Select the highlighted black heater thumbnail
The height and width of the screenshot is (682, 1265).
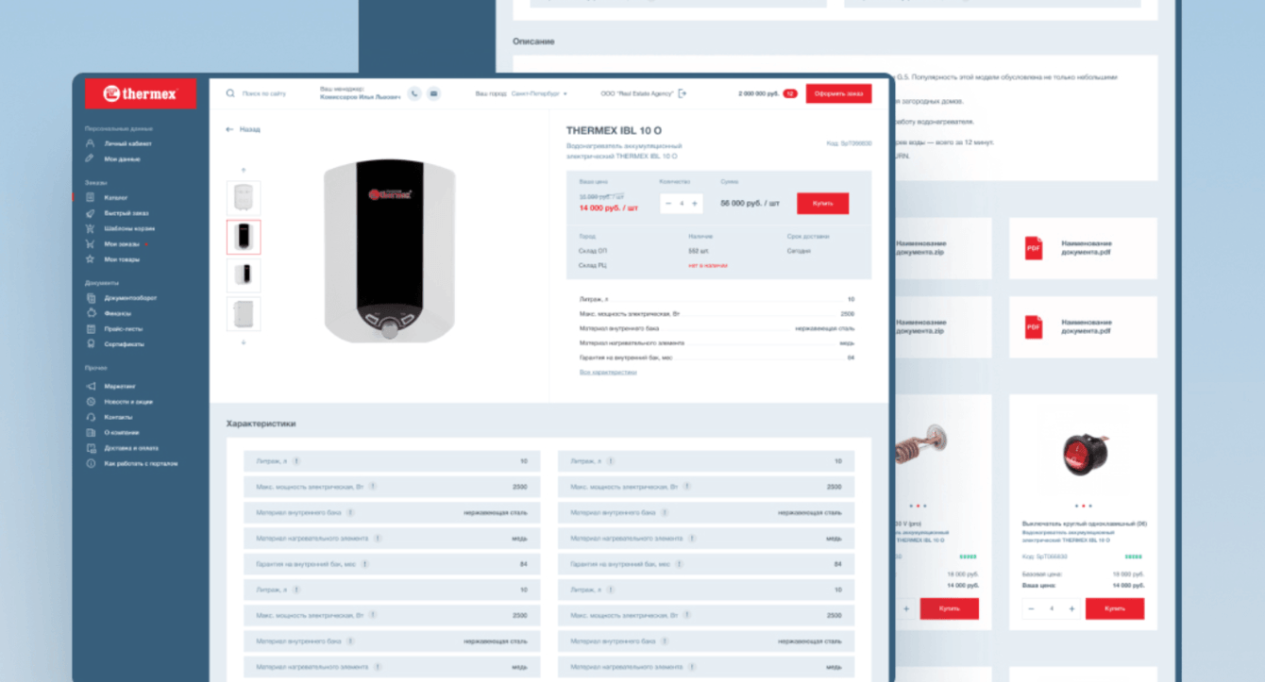click(244, 237)
